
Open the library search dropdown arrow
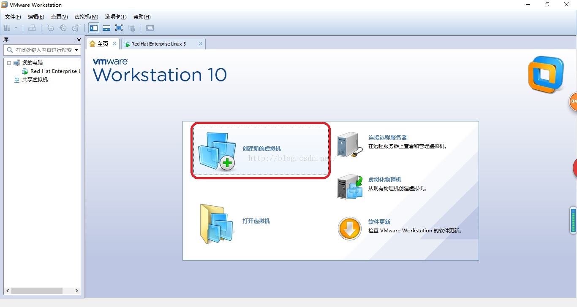click(77, 50)
